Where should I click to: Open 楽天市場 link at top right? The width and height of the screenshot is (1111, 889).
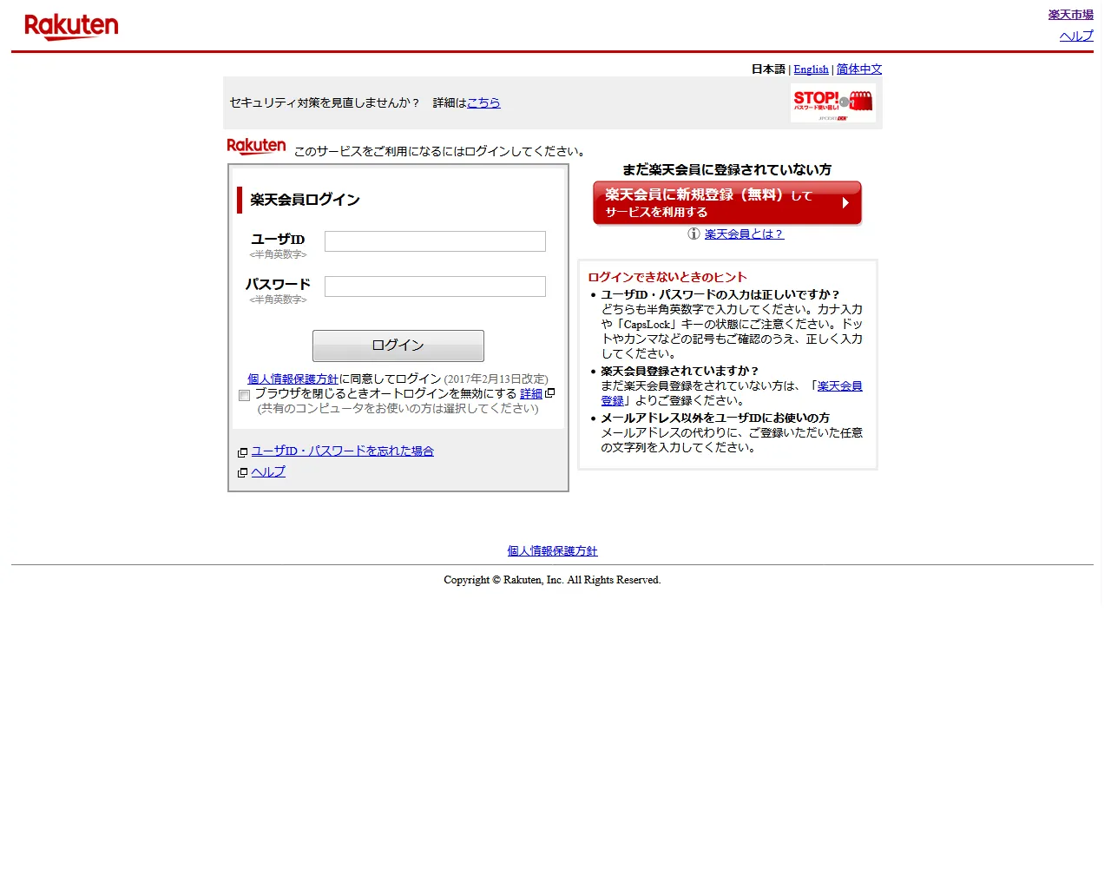click(1070, 15)
